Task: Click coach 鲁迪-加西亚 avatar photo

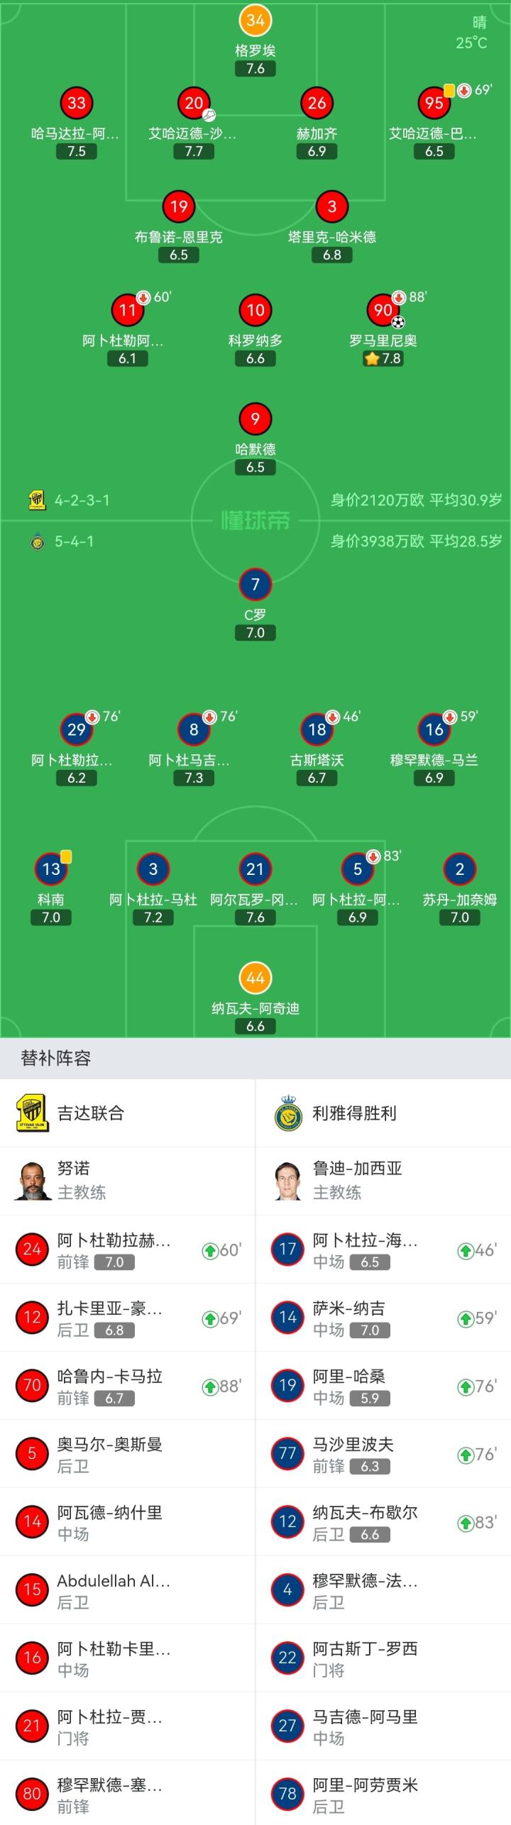Action: pos(288,1181)
